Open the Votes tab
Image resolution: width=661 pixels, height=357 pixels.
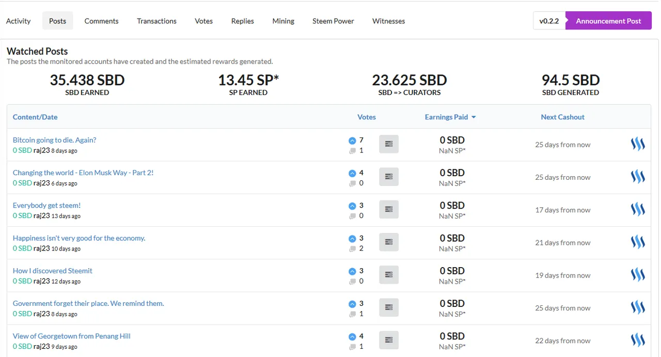[x=204, y=21]
